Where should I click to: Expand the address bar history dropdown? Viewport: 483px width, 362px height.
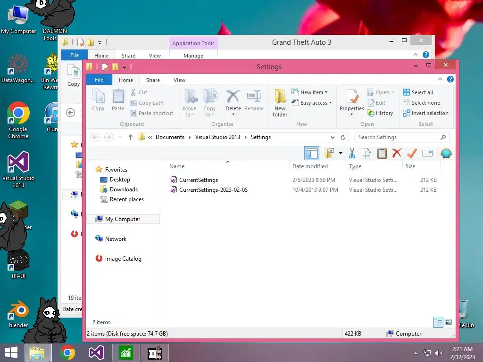pyautogui.click(x=333, y=137)
